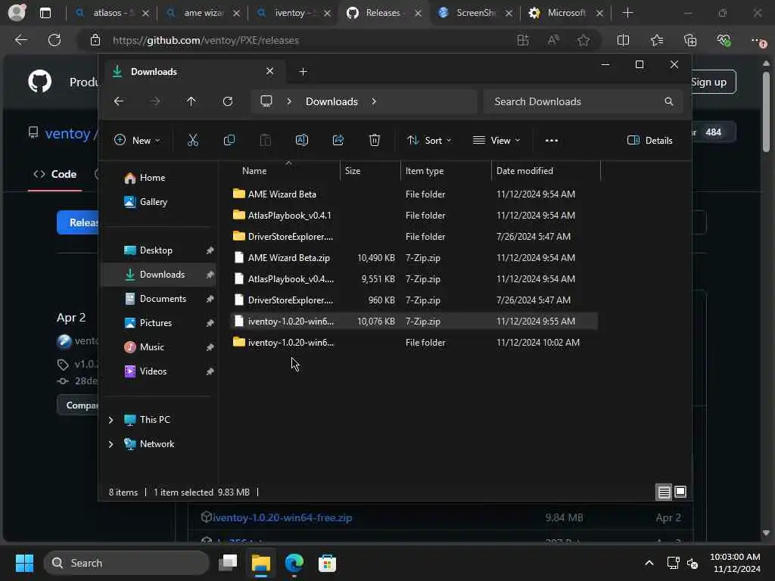775x581 pixels.
Task: Open the Code tab on GitHub
Action: point(54,175)
